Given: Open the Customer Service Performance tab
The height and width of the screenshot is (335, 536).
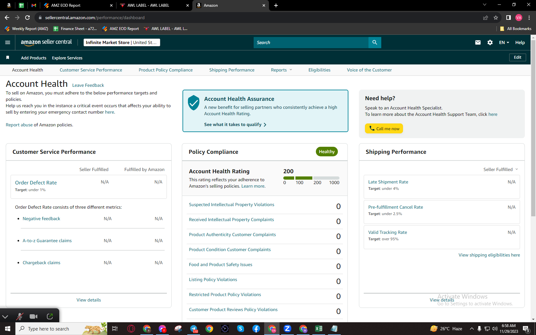Looking at the screenshot, I should pos(91,70).
